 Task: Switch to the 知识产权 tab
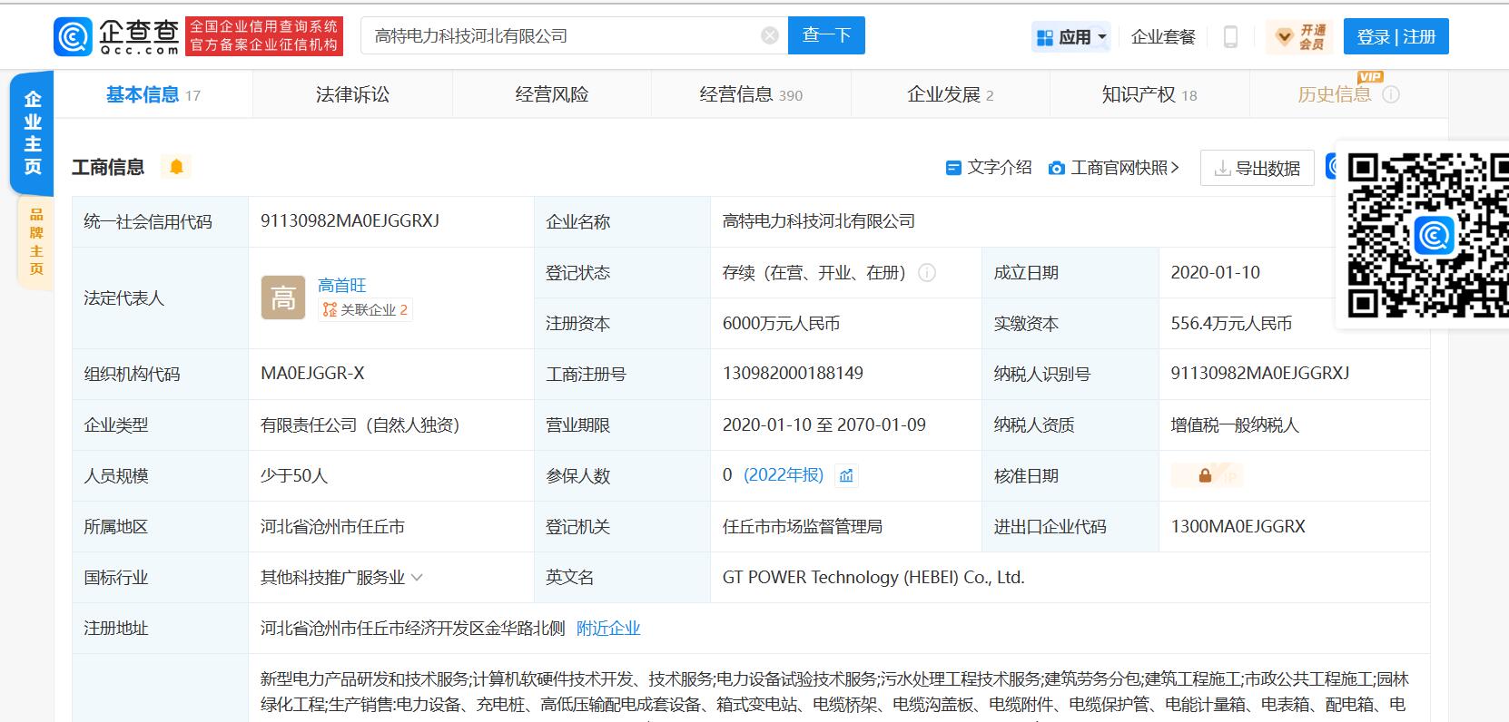[x=1149, y=94]
